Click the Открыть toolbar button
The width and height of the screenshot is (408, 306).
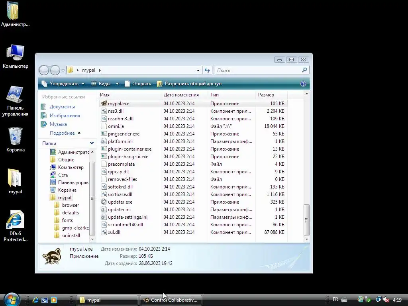click(x=138, y=84)
